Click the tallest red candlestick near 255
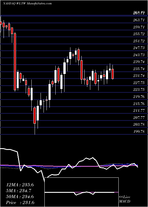 pos(15,62)
